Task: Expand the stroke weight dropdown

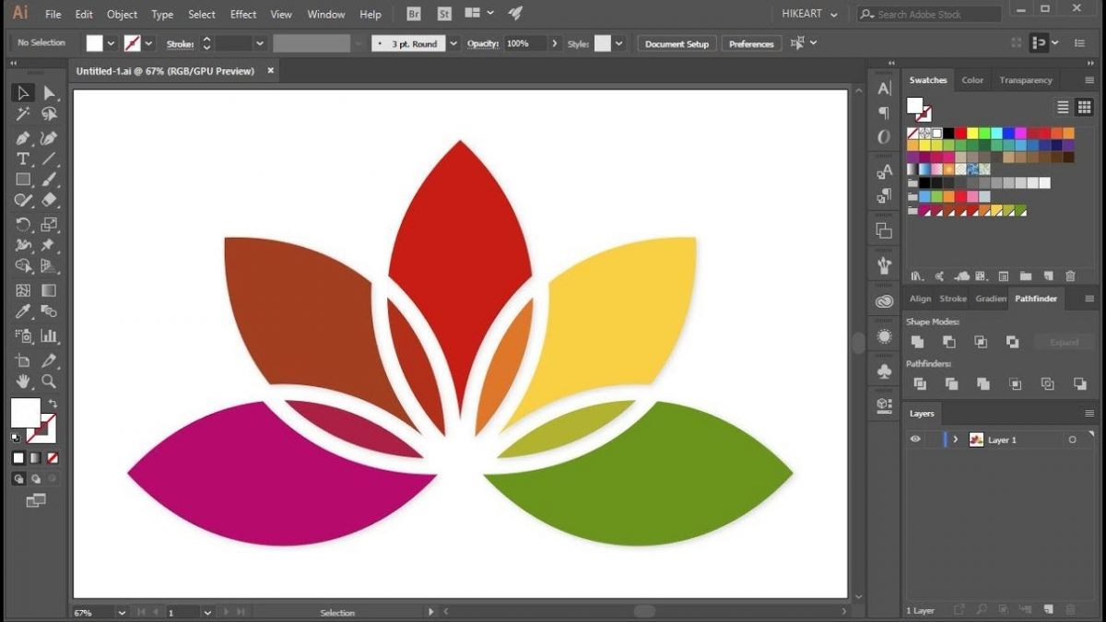Action: point(259,42)
